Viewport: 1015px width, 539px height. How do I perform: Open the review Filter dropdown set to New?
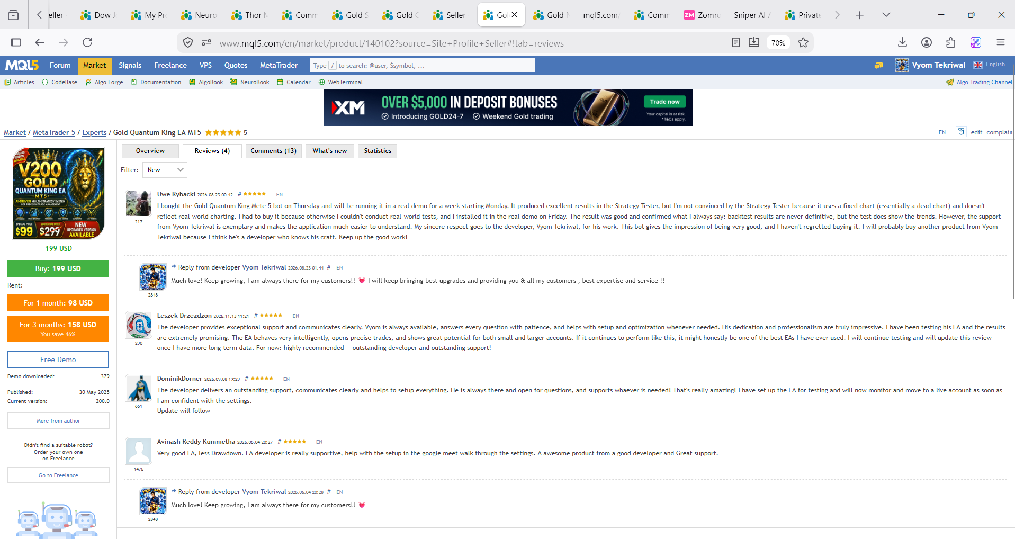165,170
